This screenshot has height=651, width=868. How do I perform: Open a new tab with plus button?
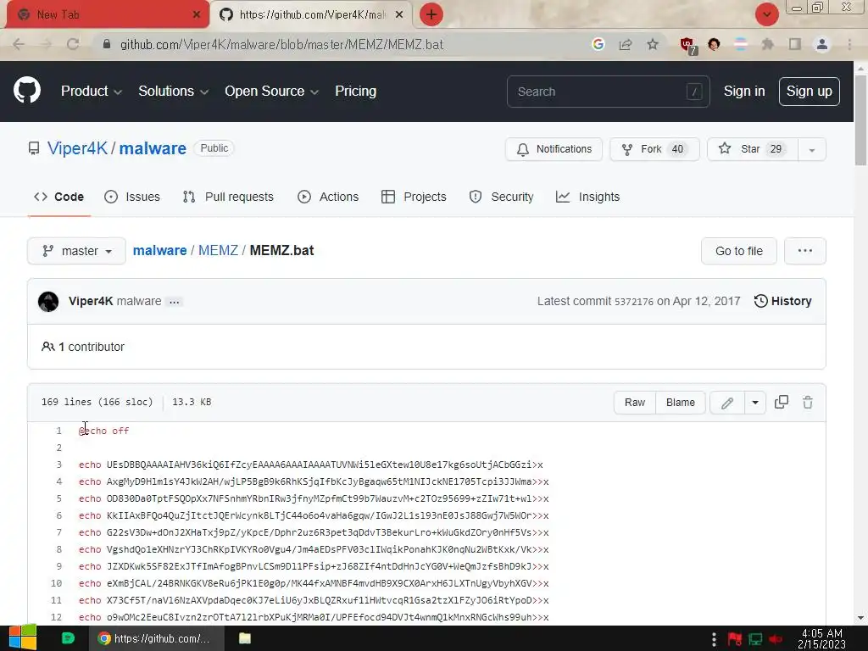tap(431, 14)
